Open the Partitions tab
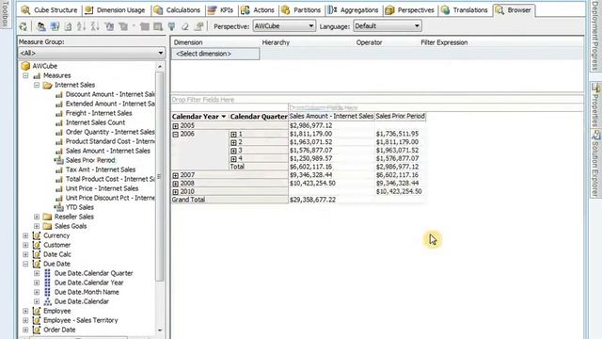Image resolution: width=602 pixels, height=339 pixels. 301,10
